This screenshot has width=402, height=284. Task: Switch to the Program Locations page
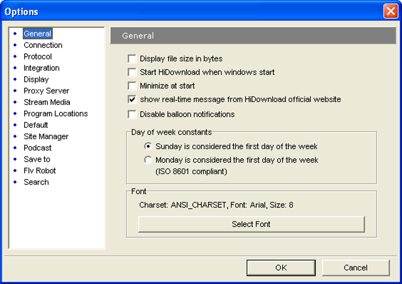[x=56, y=114]
